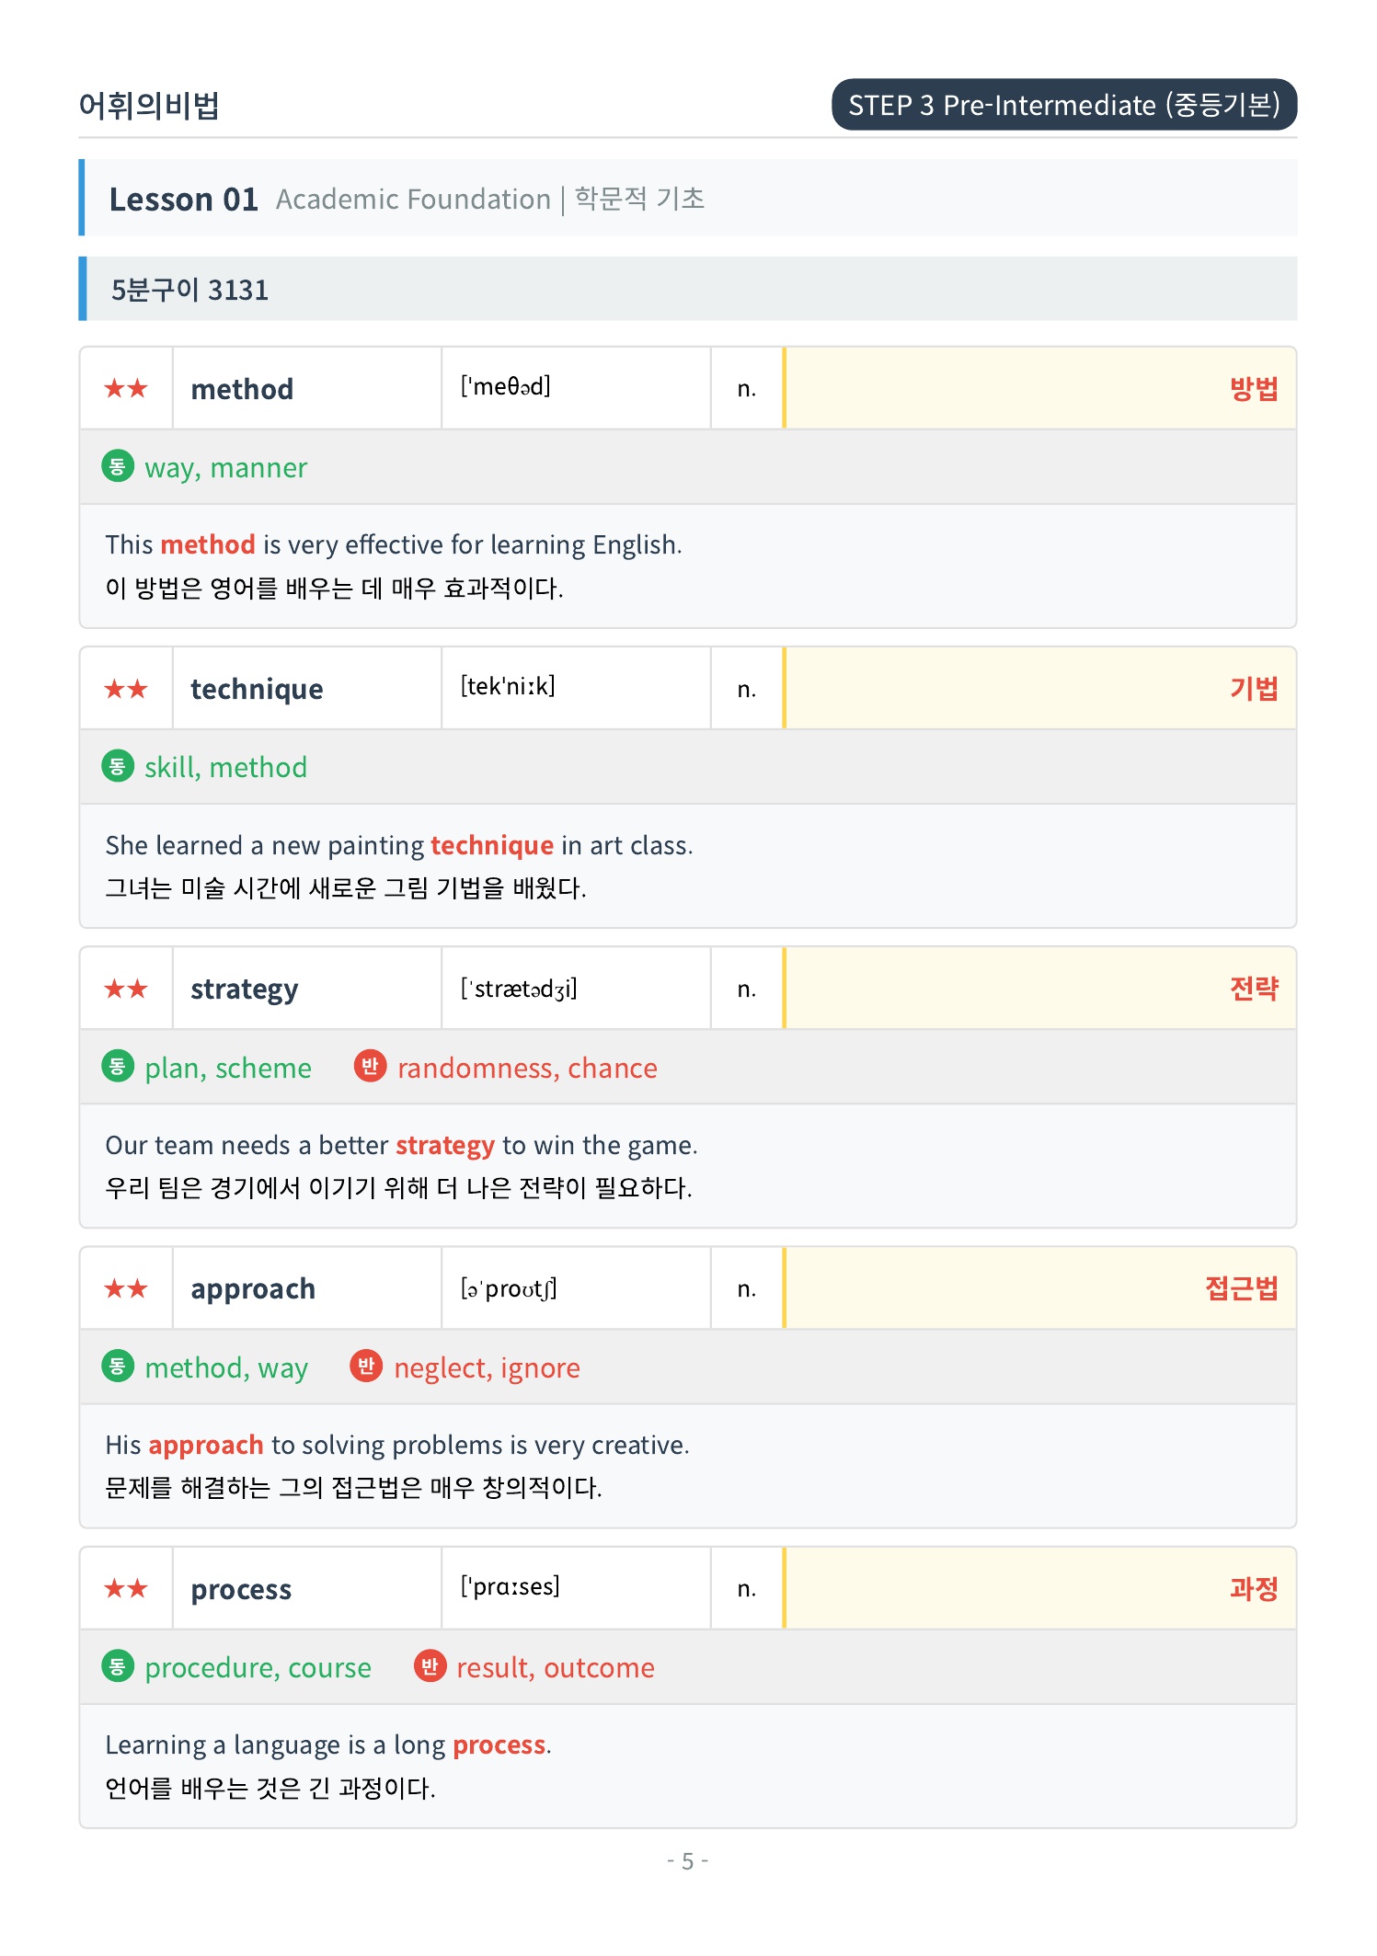This screenshot has width=1377, height=1956.
Task: Click the two-star rating next to 'method'
Action: pyautogui.click(x=126, y=388)
